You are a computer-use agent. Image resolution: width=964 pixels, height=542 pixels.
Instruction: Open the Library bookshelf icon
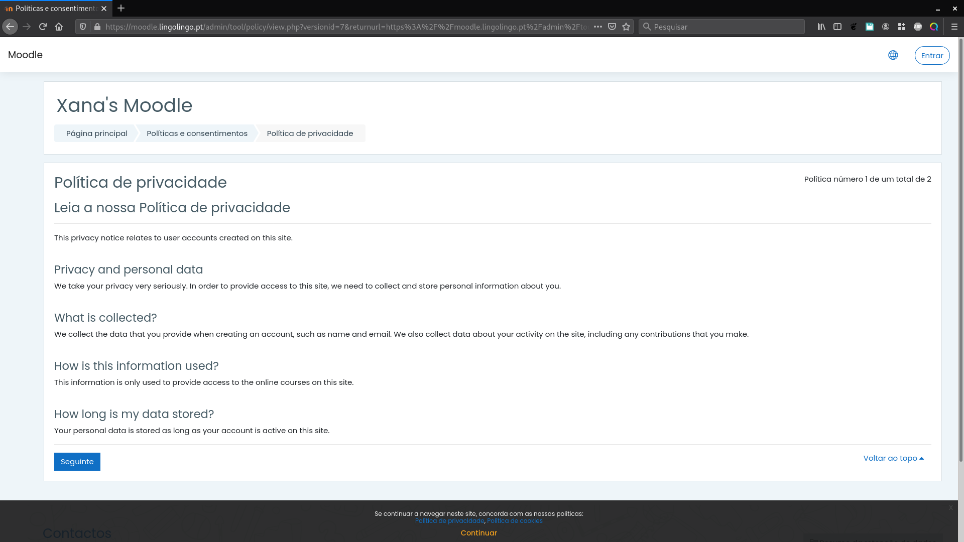pos(821,27)
